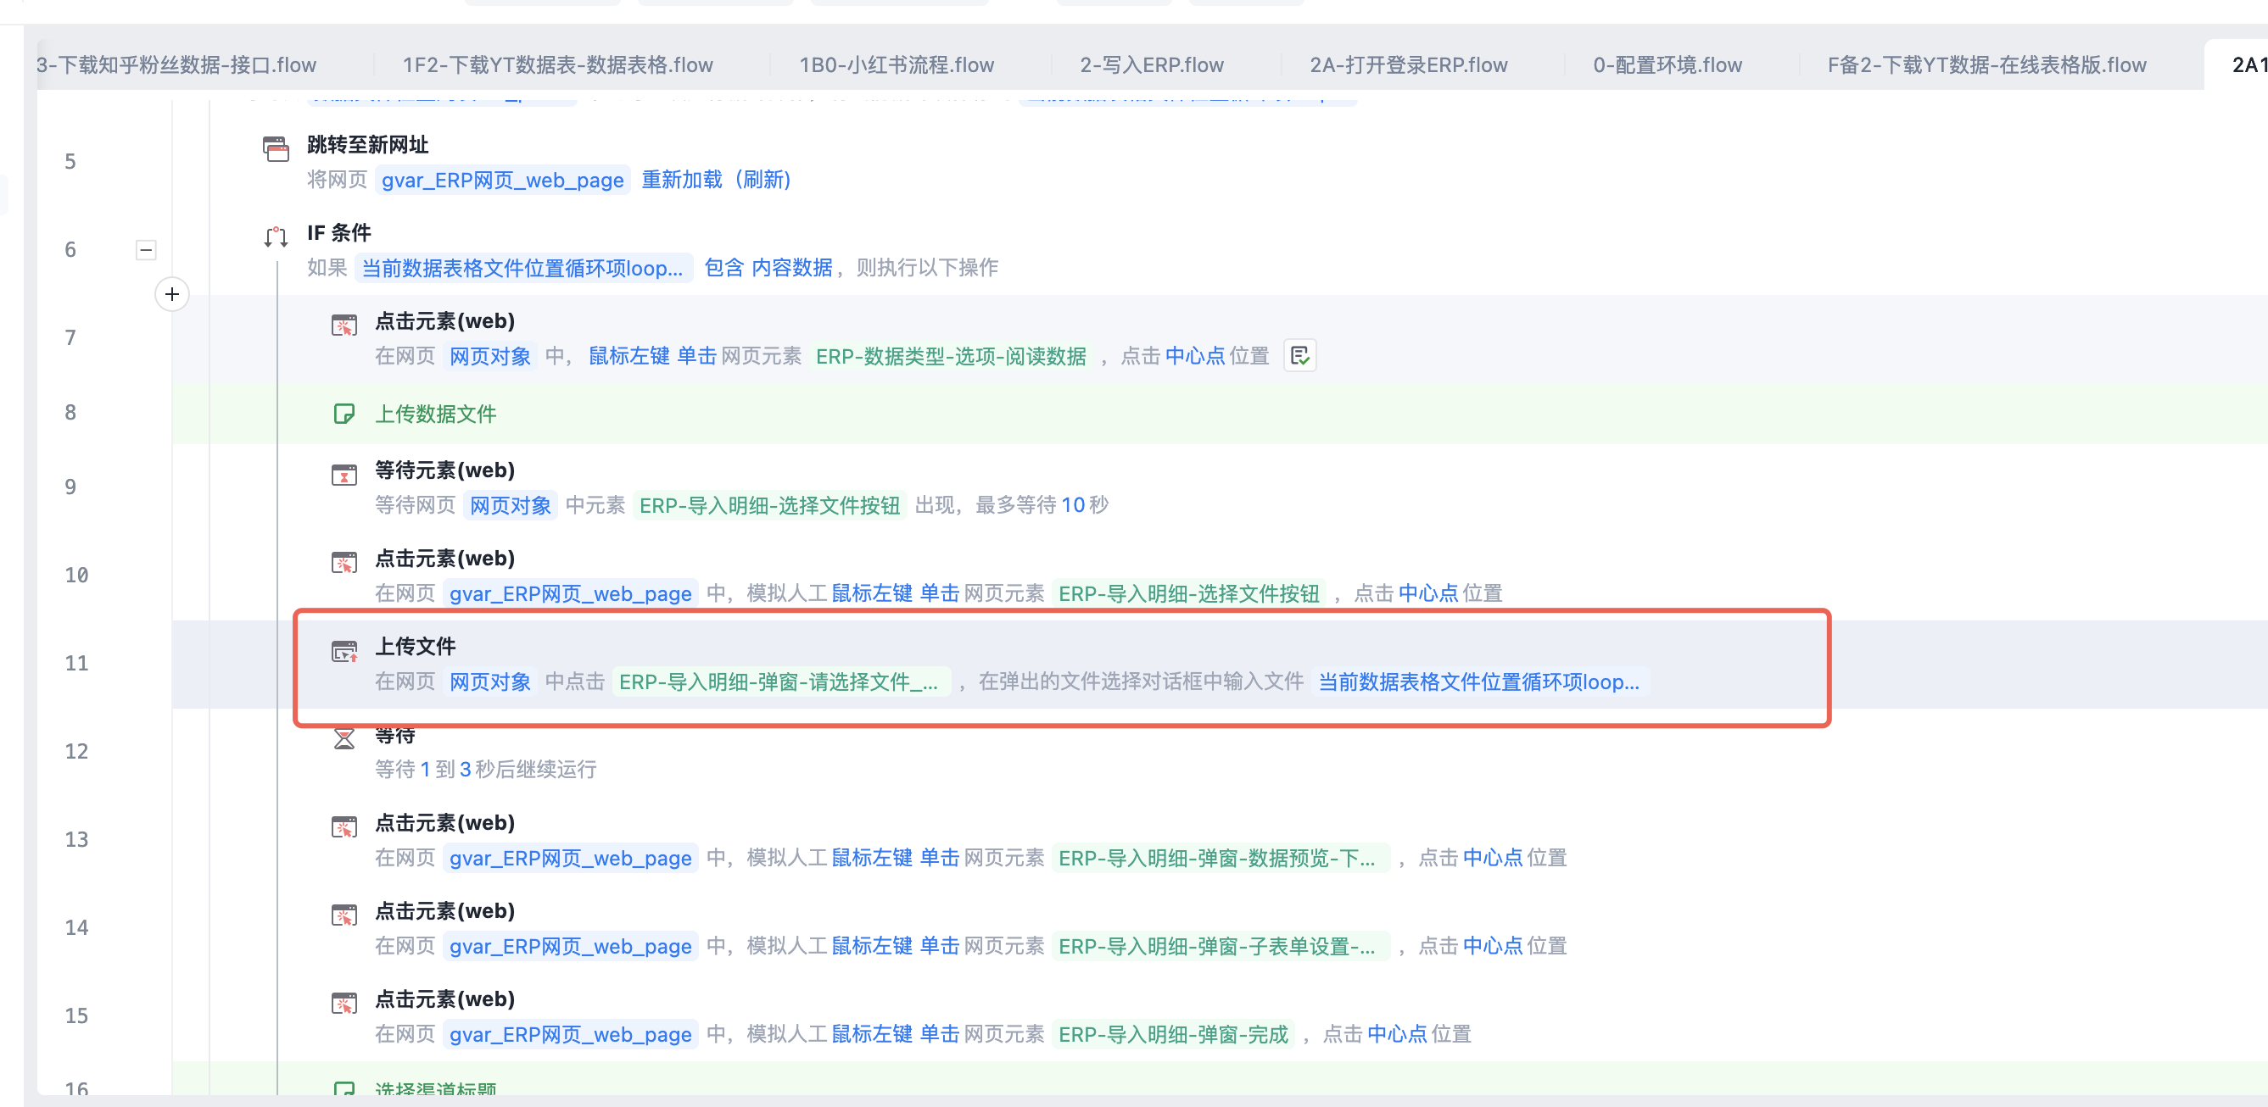Click gvar_ERP网页_web_page in line 10
The width and height of the screenshot is (2268, 1107).
571,594
